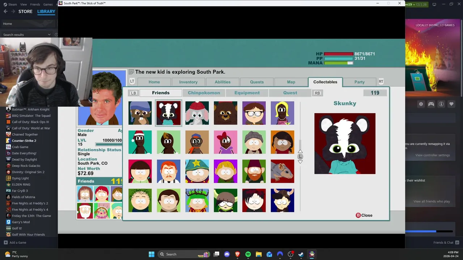Go back in Steam navigation
Viewport: 463px width, 260px height.
pyautogui.click(x=5, y=12)
